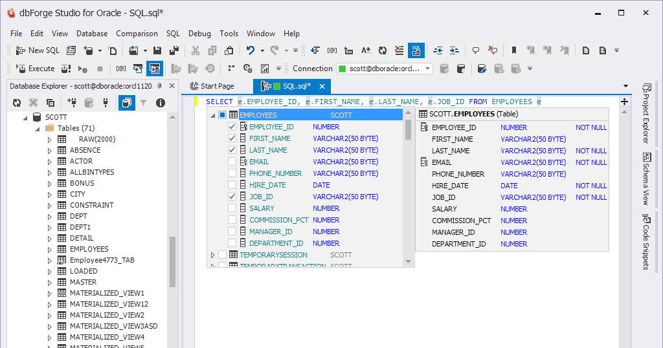Collapse the EMPLOYEES node in popup list

[x=212, y=115]
